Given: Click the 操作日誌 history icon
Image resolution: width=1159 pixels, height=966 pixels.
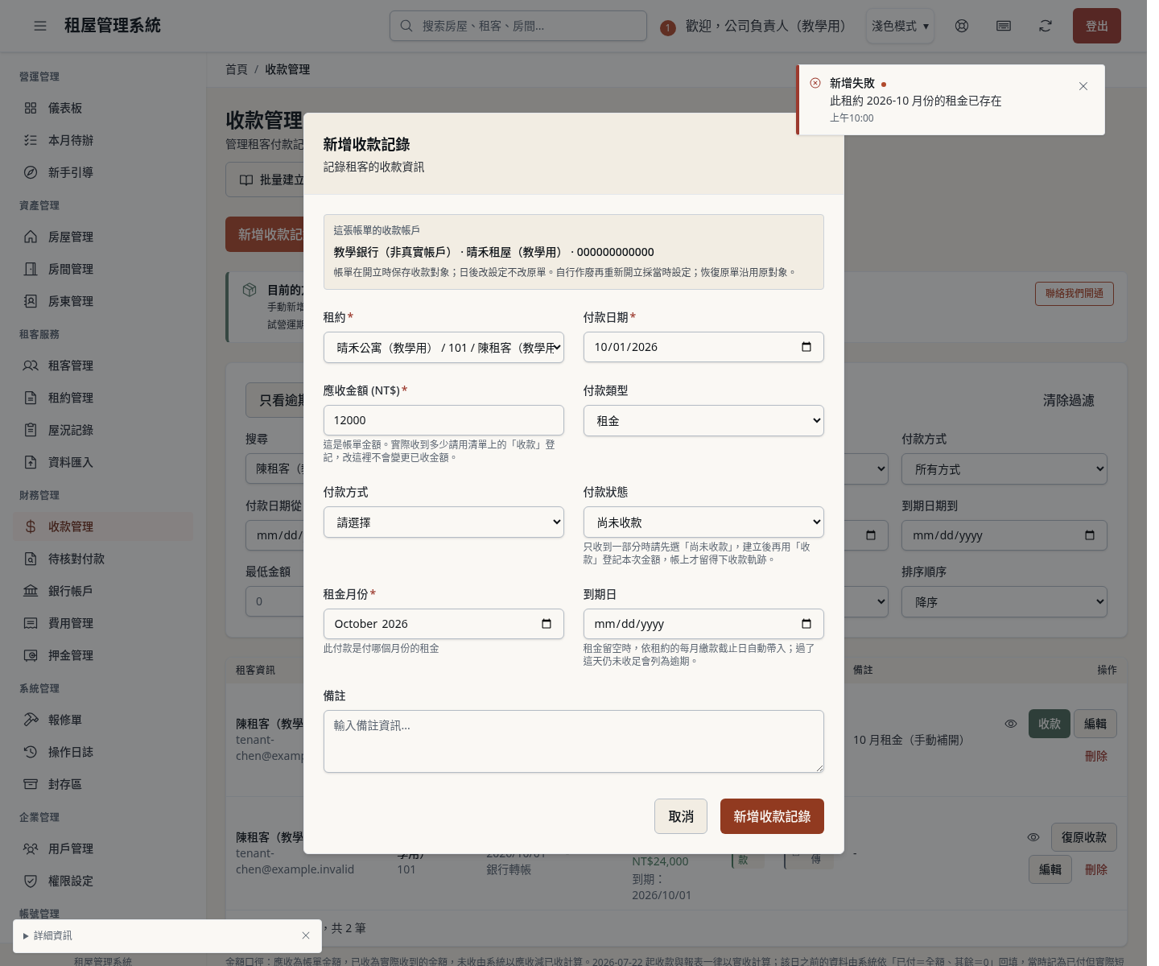Looking at the screenshot, I should tap(31, 752).
